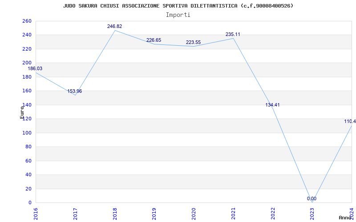Click the 160 y-axis tick label

pos(27,91)
